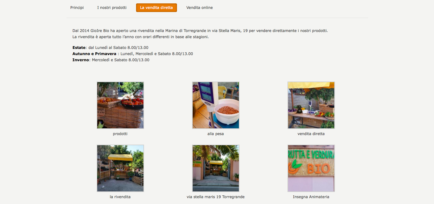
Task: Click the bold 'Inverno' hours label
Action: [81, 60]
